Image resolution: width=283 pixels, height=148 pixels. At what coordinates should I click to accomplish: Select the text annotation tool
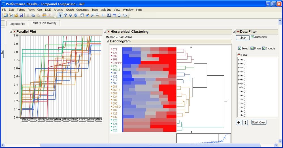point(109,15)
